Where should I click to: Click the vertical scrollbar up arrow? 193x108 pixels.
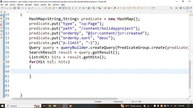(x=190, y=15)
